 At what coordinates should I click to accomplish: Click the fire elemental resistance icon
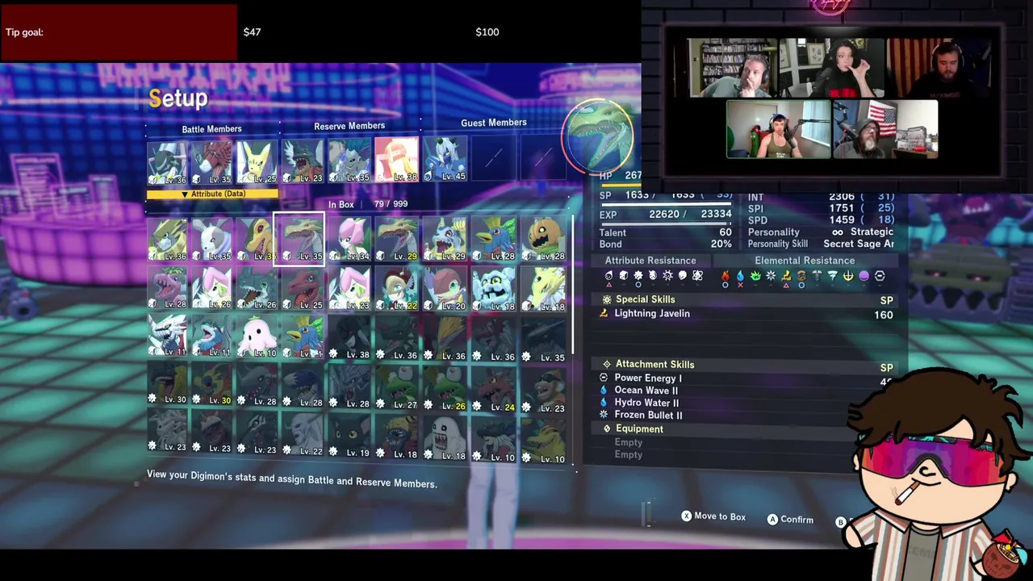(x=725, y=276)
